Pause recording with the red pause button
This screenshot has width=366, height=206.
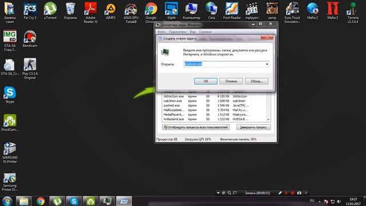click(286, 193)
